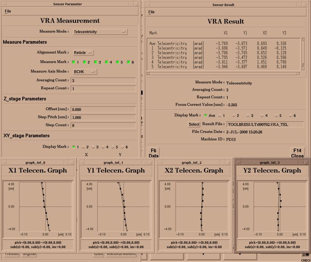
Task: Click the F14 Close button
Action: click(x=297, y=153)
